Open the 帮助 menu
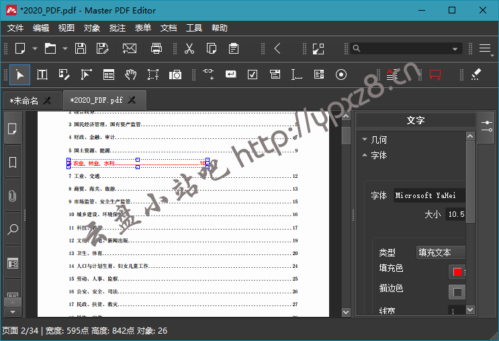The height and width of the screenshot is (341, 499). [x=219, y=28]
